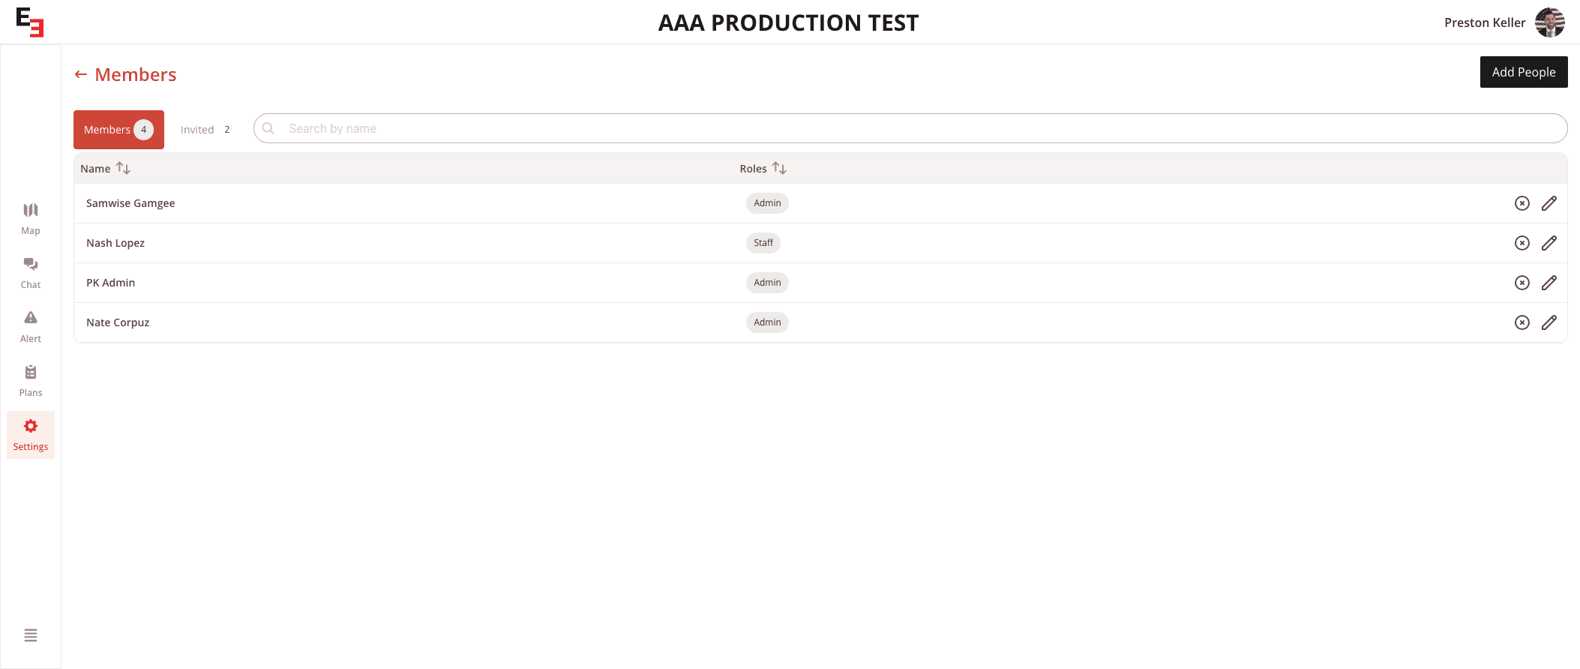This screenshot has height=669, width=1580.
Task: Remove PK Admin with the circle-x icon
Action: click(1522, 283)
